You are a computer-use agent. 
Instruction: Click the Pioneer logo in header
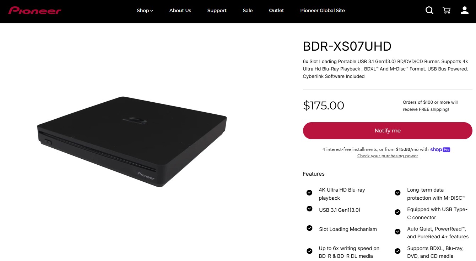[35, 10]
